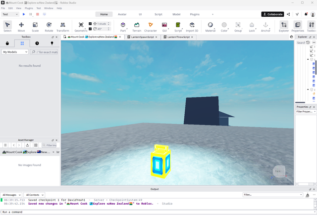Open the GUI tool
Screen dimensions: 317x216
(x=164, y=26)
